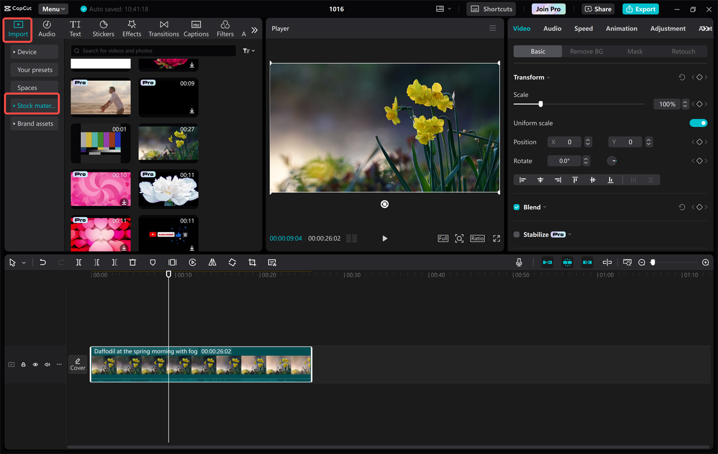The height and width of the screenshot is (454, 718).
Task: Open the Filters panel
Action: point(224,28)
